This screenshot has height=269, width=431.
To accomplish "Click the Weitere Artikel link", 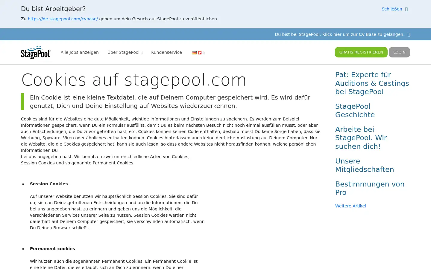I will pos(350,206).
